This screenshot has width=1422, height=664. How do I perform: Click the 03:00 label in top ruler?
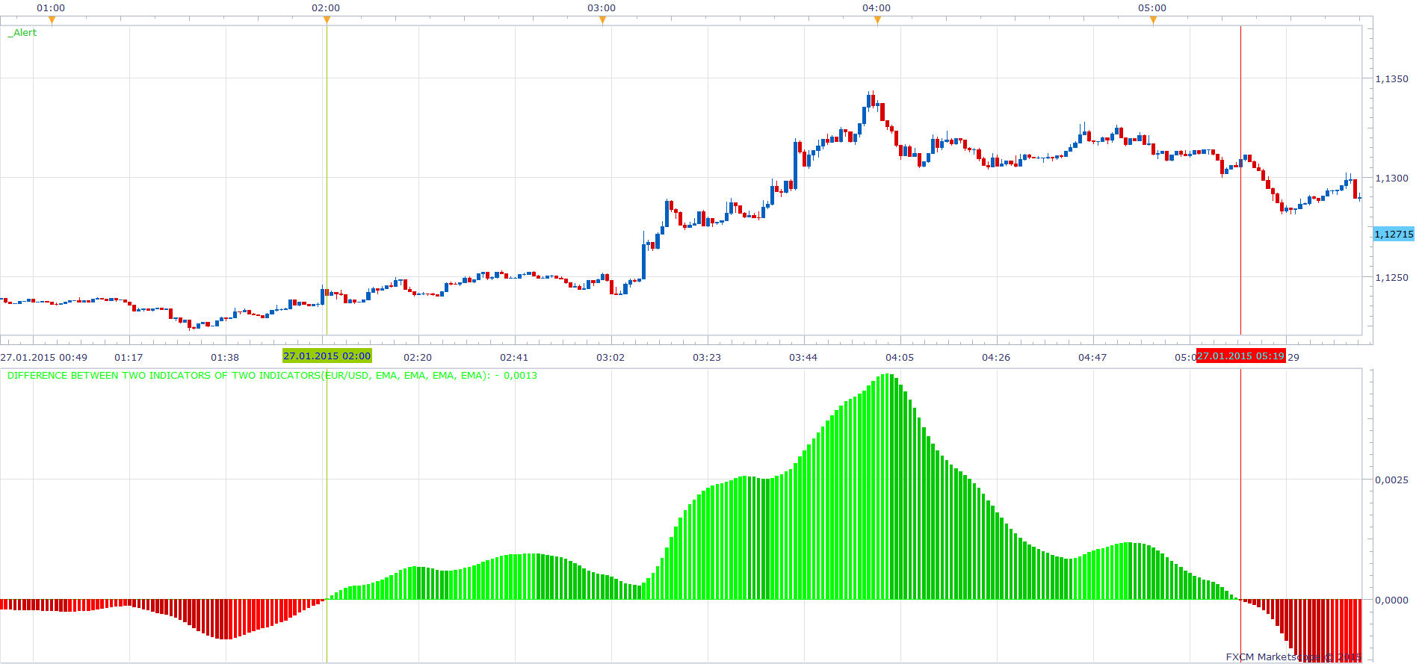[x=602, y=7]
